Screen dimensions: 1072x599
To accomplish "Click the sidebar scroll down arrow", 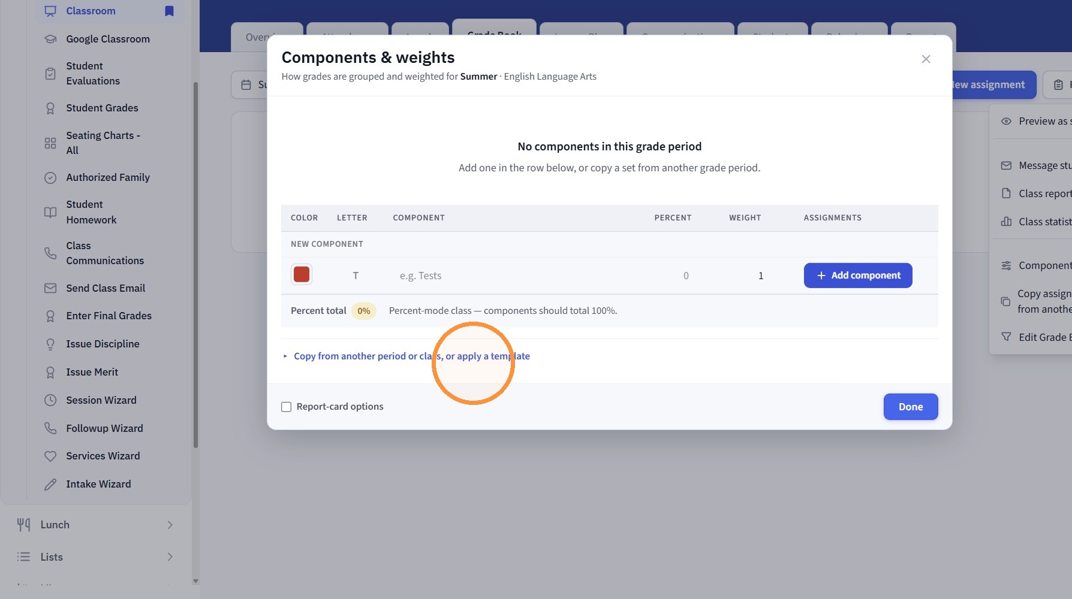I will [x=195, y=581].
